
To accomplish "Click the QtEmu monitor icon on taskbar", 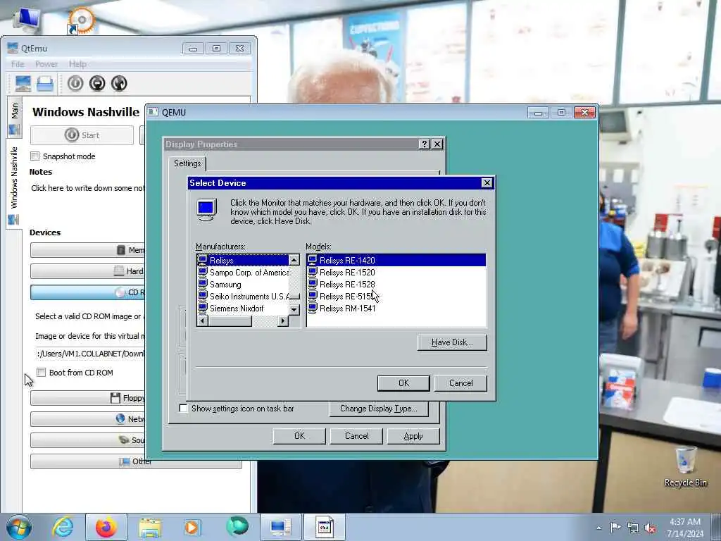I will click(x=280, y=527).
